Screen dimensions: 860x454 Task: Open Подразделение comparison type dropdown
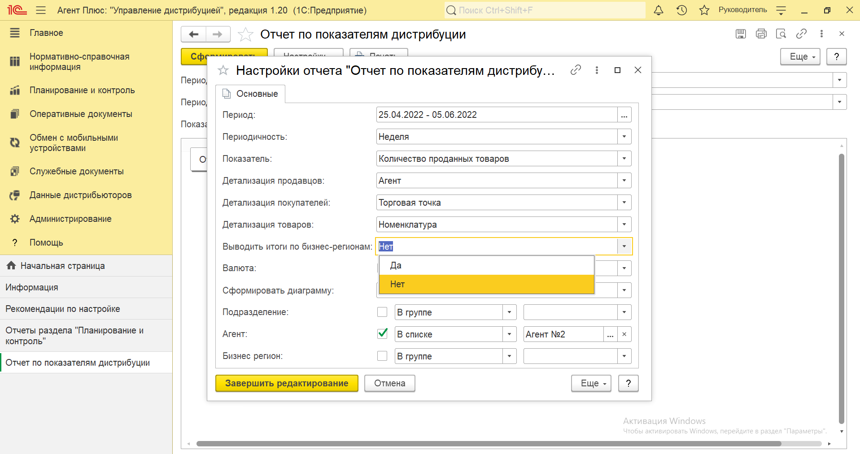[509, 312]
